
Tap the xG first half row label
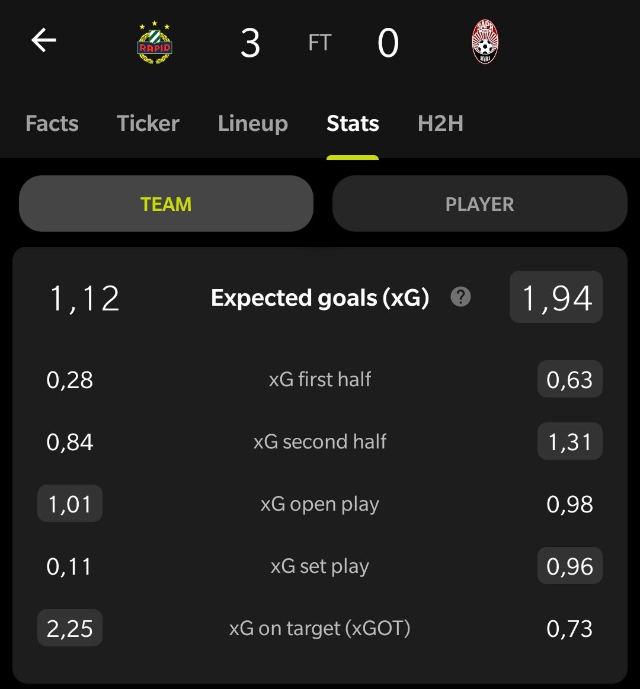(320, 379)
